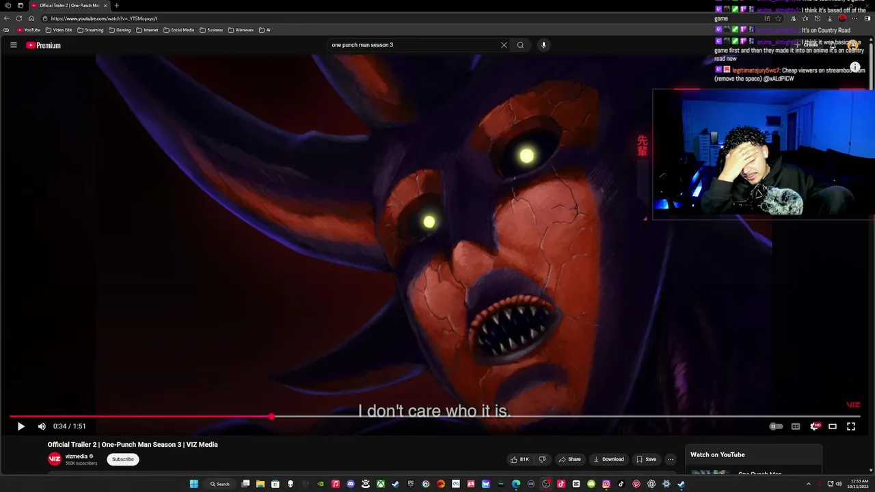Reload the current page

coord(19,18)
